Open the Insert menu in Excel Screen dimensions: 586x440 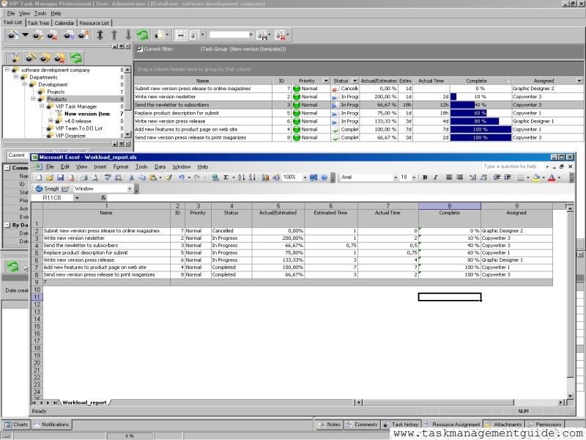pos(100,167)
